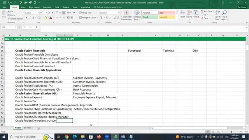Toggle Italic formatting
Screen dimensions: 249x140
(x=30, y=17)
